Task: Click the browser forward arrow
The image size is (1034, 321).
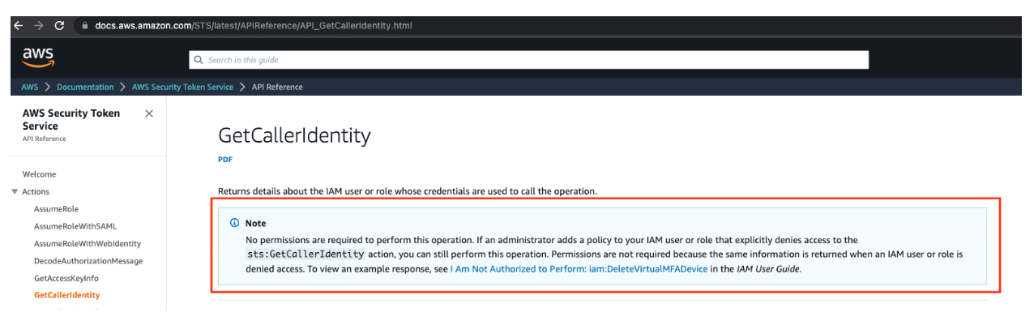Action: (x=38, y=25)
